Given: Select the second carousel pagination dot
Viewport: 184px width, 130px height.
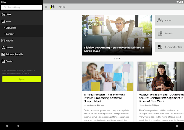Looking at the screenshot, I should [x=117, y=59].
